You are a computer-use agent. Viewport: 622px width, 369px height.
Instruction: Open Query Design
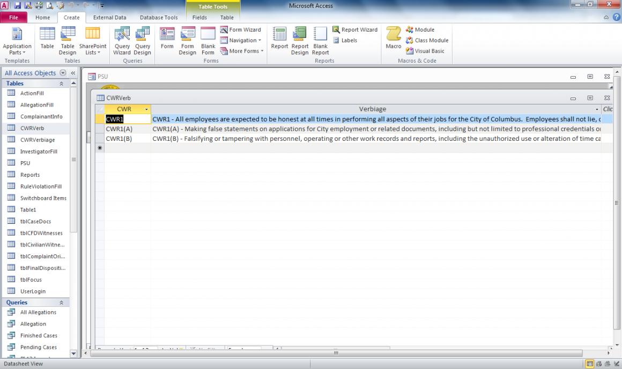(142, 41)
